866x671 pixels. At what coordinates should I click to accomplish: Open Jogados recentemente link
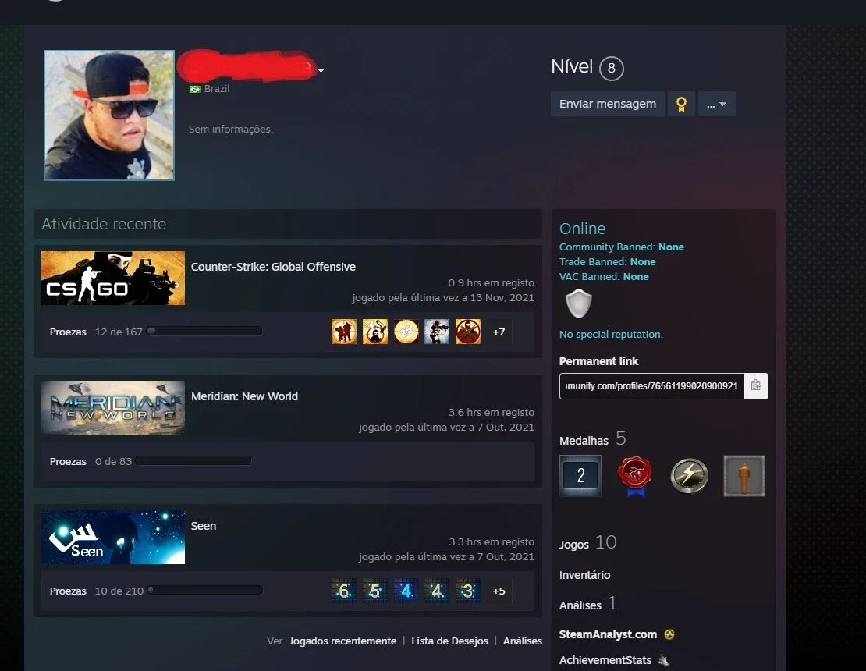(x=342, y=641)
